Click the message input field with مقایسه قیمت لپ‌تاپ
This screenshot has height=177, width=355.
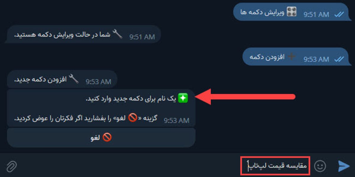coord(275,166)
